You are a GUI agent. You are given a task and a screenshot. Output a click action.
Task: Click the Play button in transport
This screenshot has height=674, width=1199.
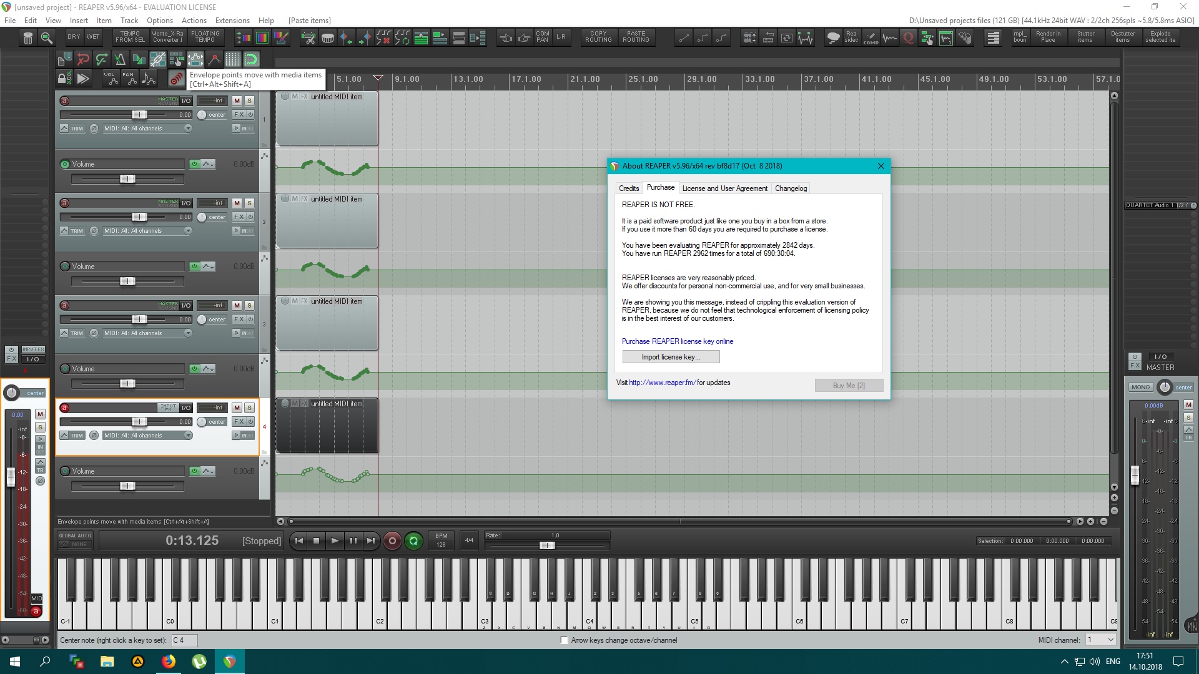[x=335, y=541]
